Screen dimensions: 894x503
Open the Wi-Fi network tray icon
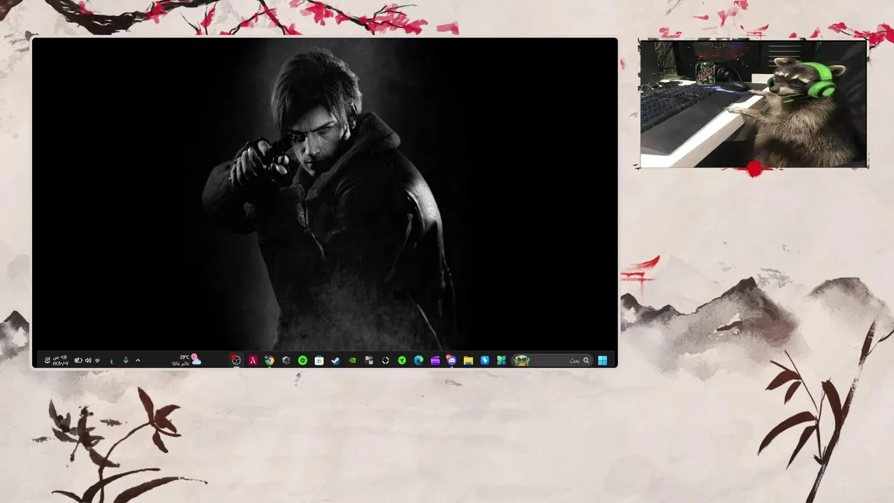pos(97,360)
